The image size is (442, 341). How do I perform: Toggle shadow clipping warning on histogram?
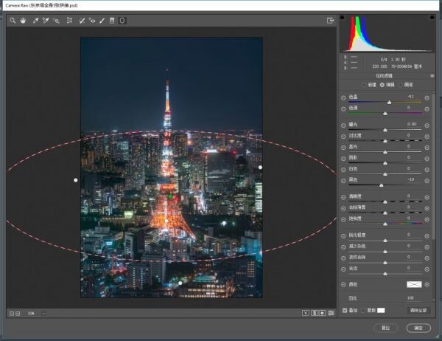(x=343, y=17)
